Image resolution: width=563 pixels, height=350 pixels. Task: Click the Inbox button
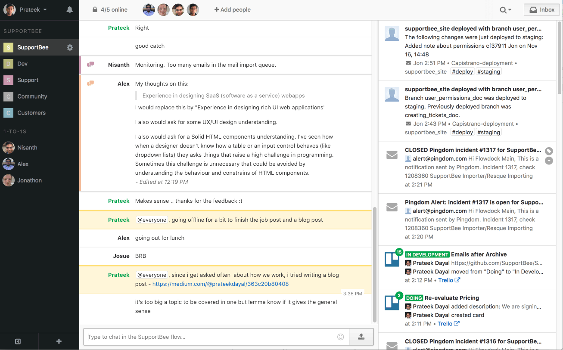541,9
